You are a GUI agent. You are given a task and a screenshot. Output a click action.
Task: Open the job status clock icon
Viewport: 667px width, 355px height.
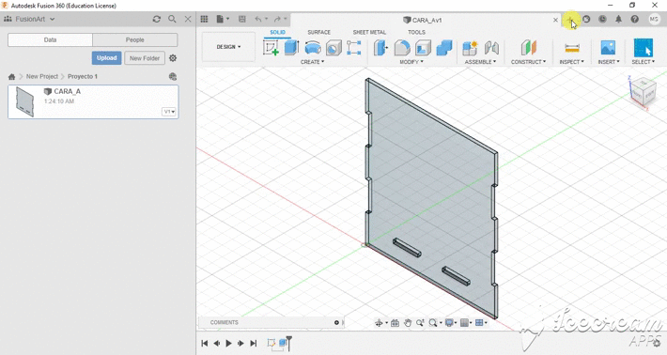[x=602, y=19]
